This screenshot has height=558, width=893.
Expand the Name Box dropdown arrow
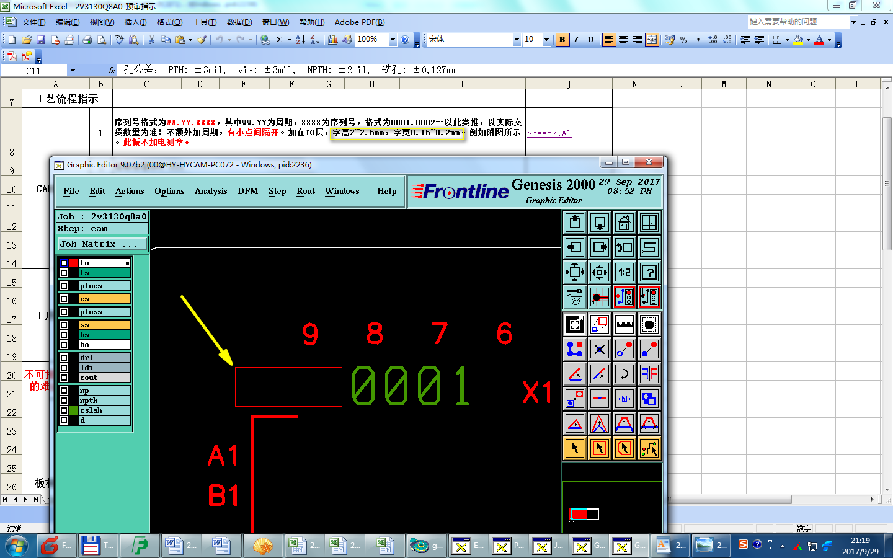click(73, 71)
